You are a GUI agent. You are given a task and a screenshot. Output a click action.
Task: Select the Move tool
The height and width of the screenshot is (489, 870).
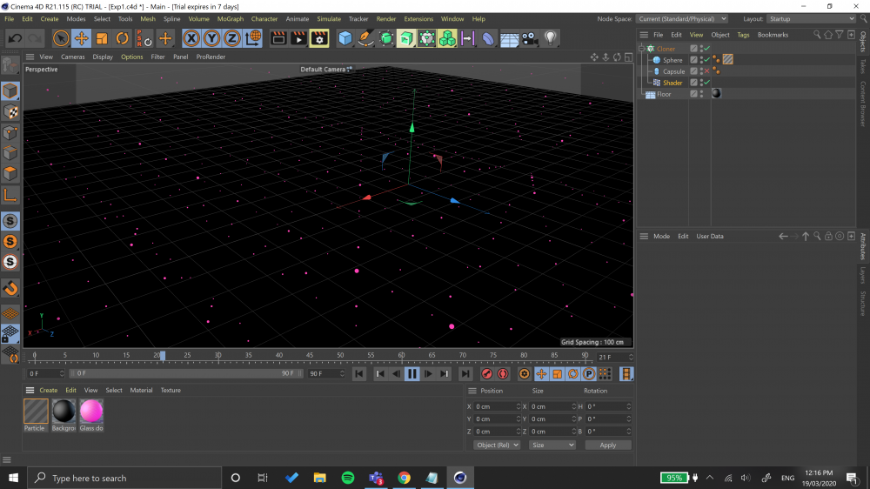[x=82, y=38]
